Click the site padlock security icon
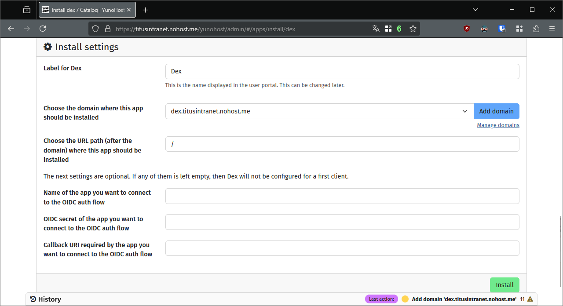 tap(107, 29)
